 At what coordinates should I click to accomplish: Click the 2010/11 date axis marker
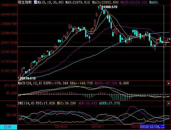point(98,127)
